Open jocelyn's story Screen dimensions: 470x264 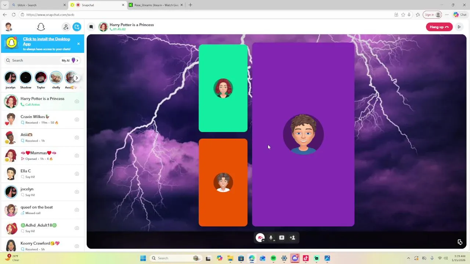[11, 78]
